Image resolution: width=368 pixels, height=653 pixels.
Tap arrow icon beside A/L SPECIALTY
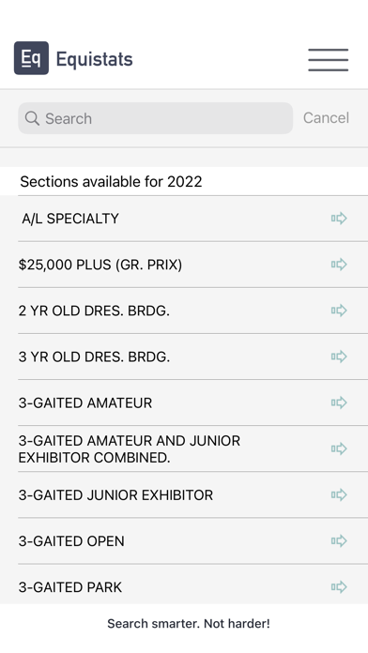[339, 219]
